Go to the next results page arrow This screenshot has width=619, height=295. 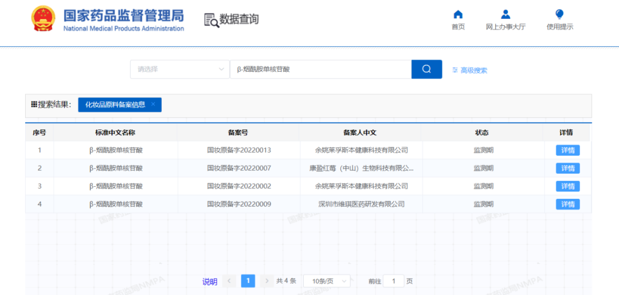tap(267, 281)
